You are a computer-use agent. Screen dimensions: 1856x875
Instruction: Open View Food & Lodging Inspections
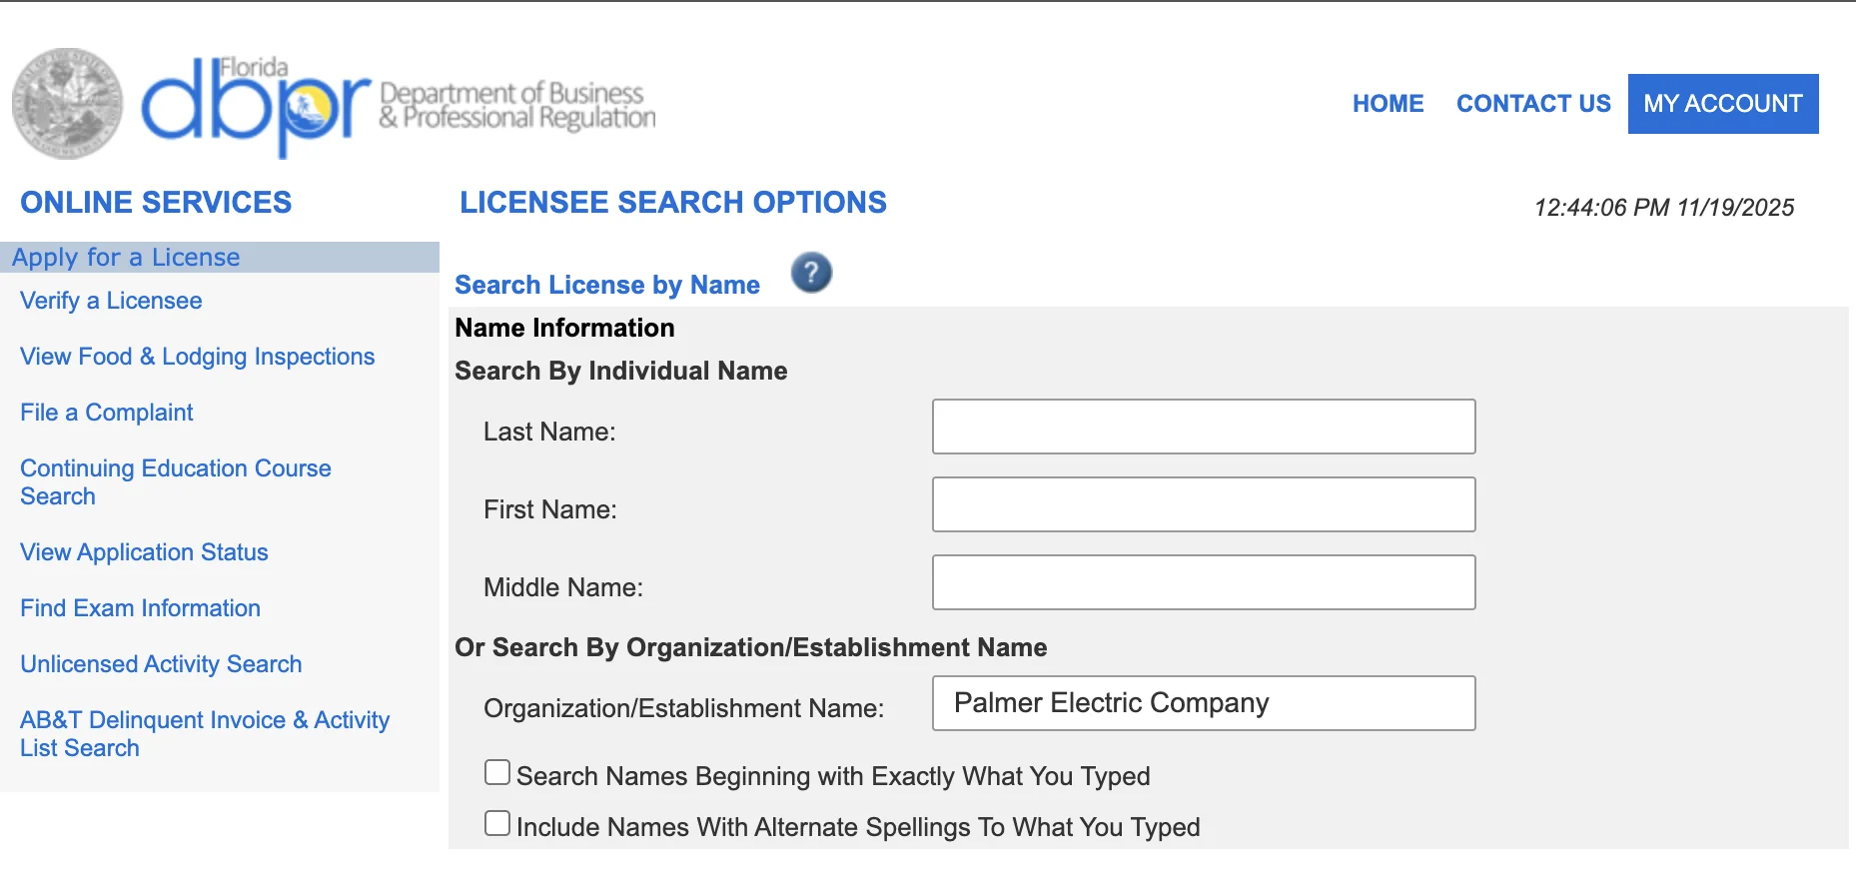pyautogui.click(x=197, y=357)
